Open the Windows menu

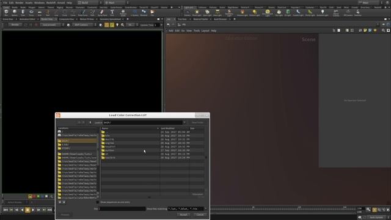coord(39,2)
